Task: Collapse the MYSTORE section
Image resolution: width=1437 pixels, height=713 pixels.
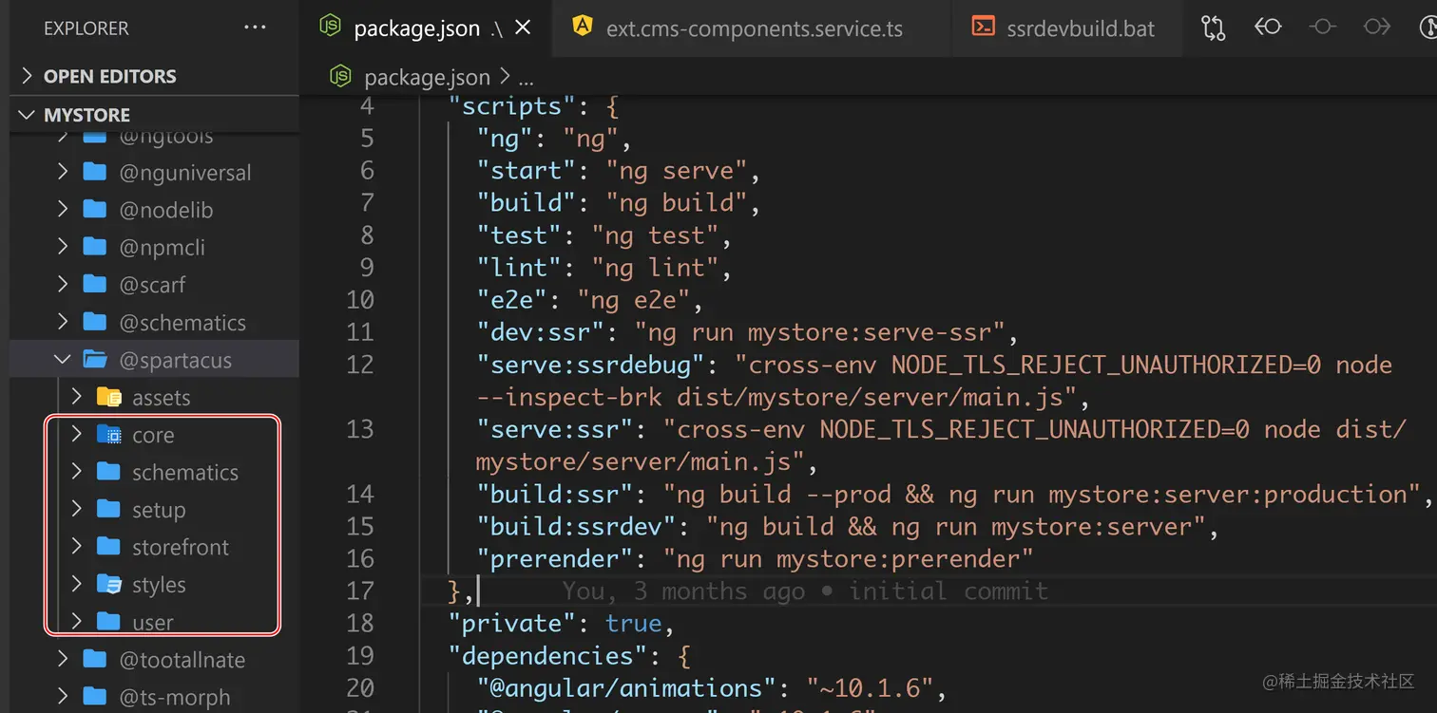Action: [x=27, y=115]
